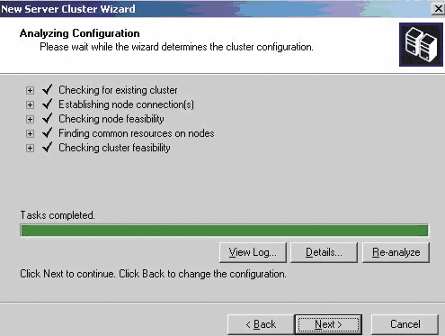Expand the Checking for existing cluster item
The height and width of the screenshot is (336, 445).
[30, 90]
